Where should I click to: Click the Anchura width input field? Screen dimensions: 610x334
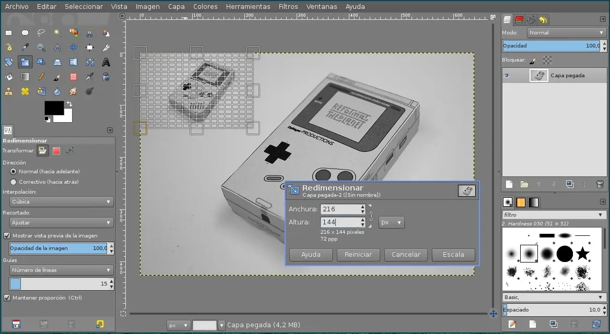[x=339, y=209]
